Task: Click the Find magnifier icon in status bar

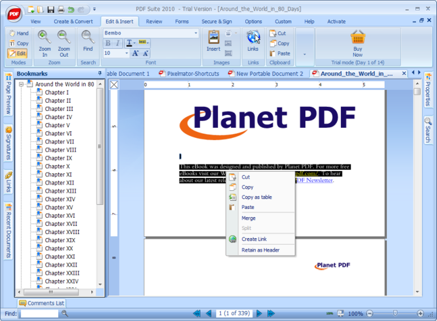Action: click(65, 313)
